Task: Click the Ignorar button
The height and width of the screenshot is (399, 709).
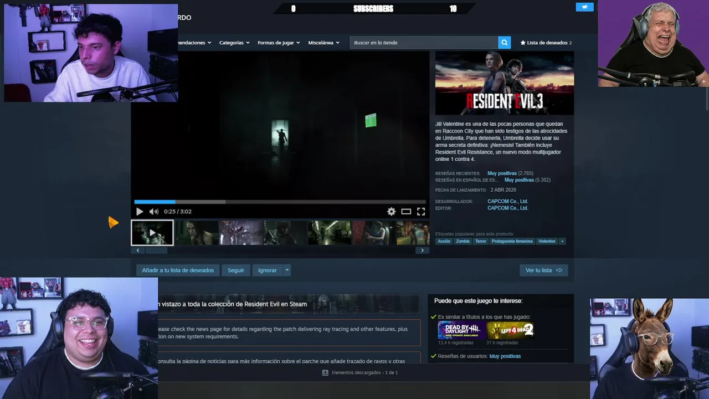Action: [x=268, y=270]
